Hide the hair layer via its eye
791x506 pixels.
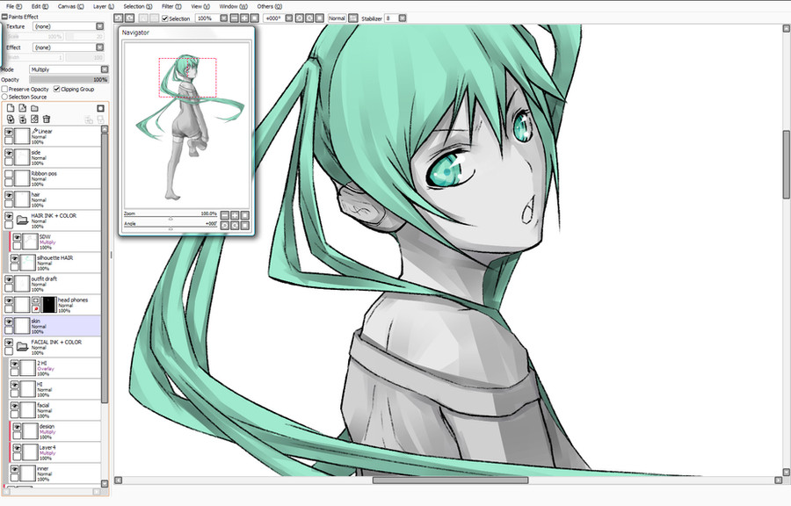point(9,196)
